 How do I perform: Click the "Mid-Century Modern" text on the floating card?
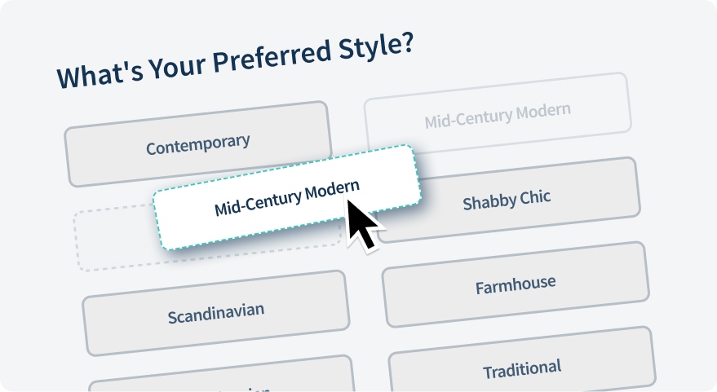[286, 197]
